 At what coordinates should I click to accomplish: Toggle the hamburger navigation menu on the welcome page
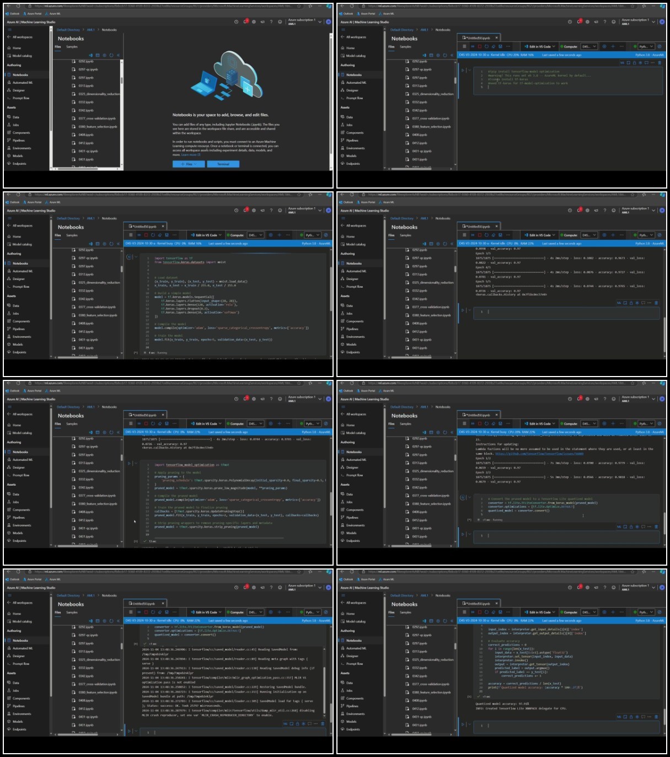pyautogui.click(x=9, y=30)
